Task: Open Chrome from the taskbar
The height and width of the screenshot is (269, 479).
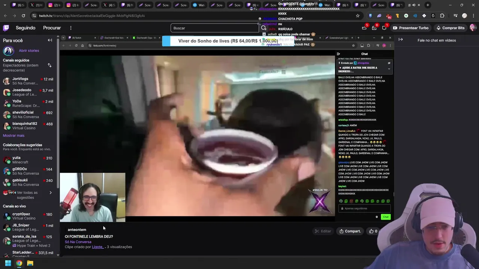Action: 19,263
